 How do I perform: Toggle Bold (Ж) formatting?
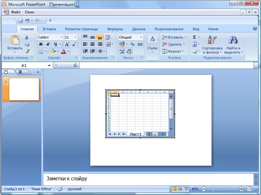coord(41,44)
